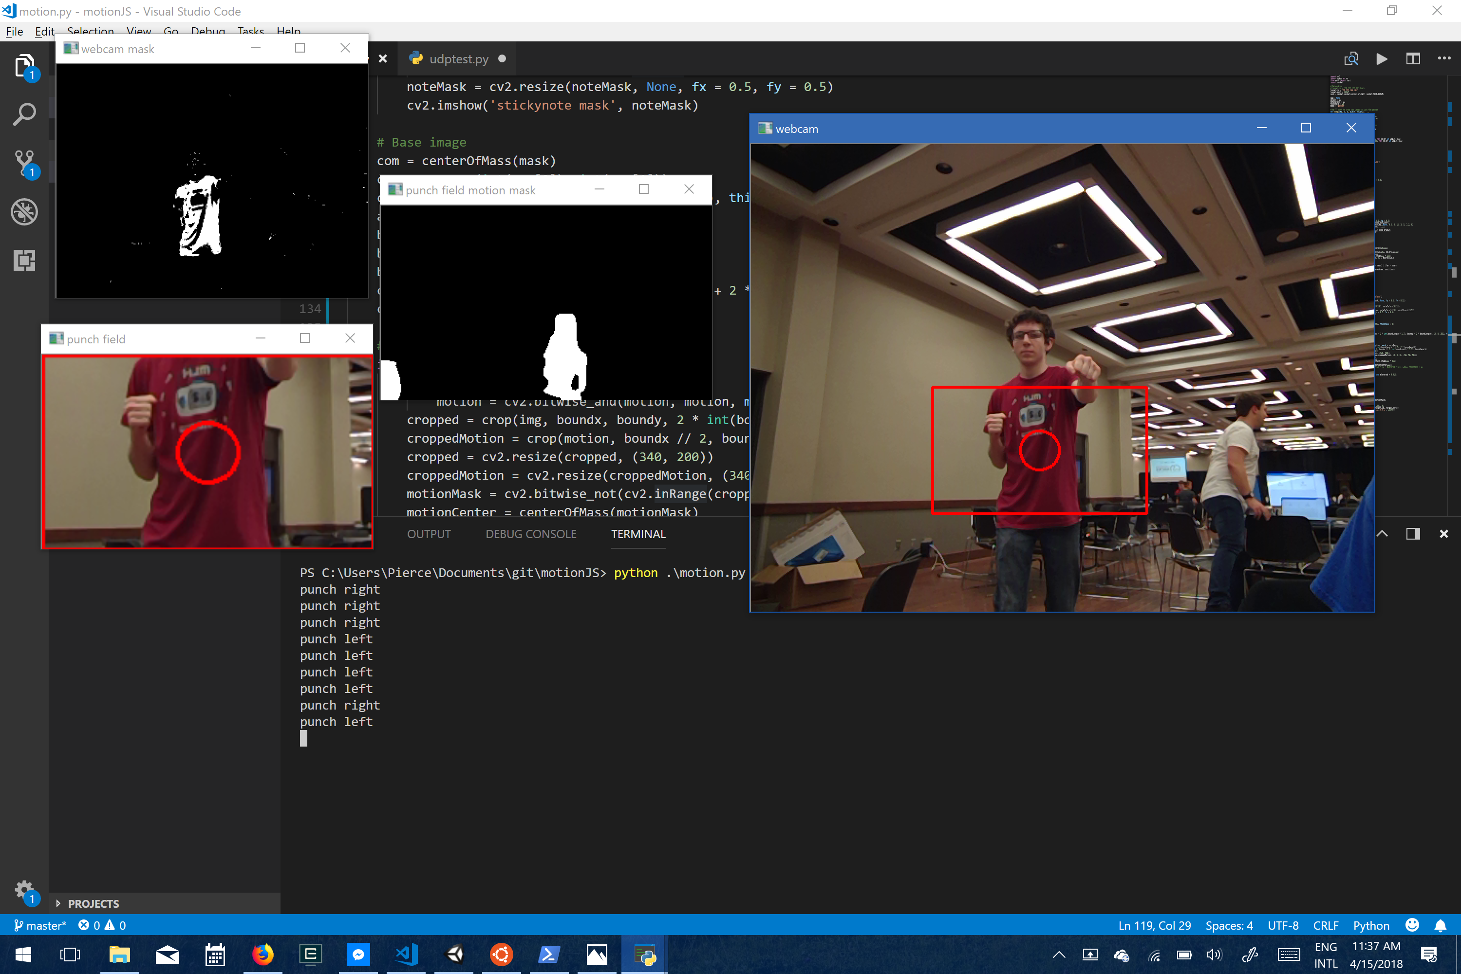Click the Split Editor icon
This screenshot has height=974, width=1461.
coord(1413,59)
